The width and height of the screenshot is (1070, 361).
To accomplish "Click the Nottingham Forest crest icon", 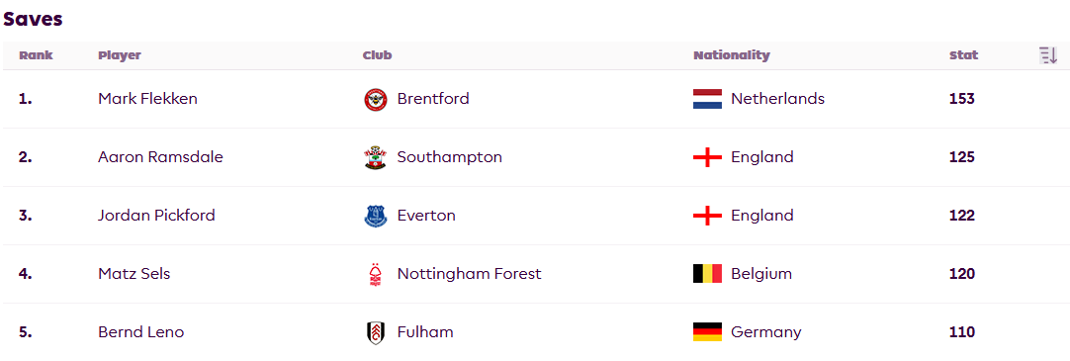I will click(376, 274).
